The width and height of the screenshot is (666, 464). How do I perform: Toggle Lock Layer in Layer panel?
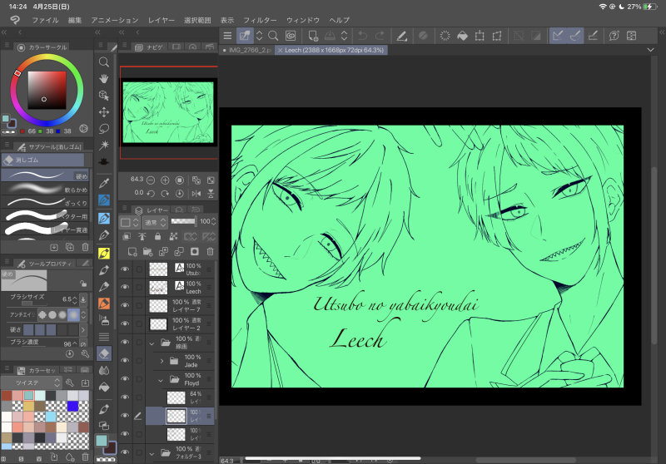click(x=157, y=237)
